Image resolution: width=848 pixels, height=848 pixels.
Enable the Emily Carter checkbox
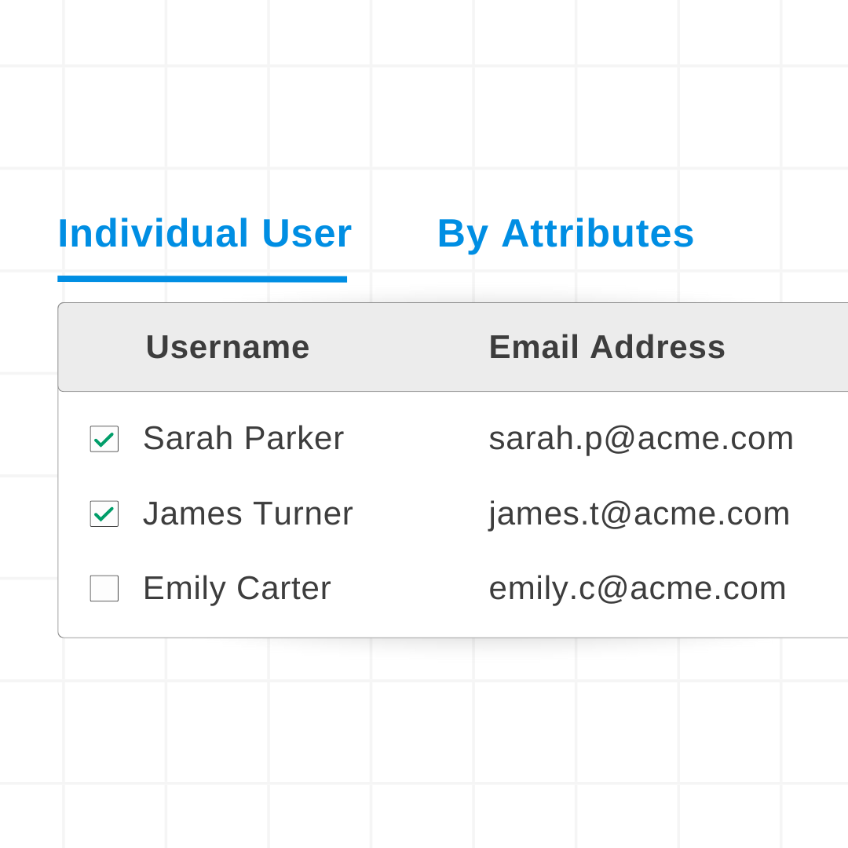coord(104,588)
